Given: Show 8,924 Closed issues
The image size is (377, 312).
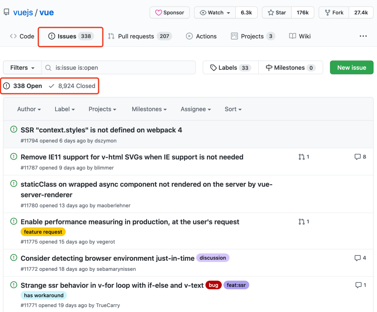Looking at the screenshot, I should (x=73, y=86).
